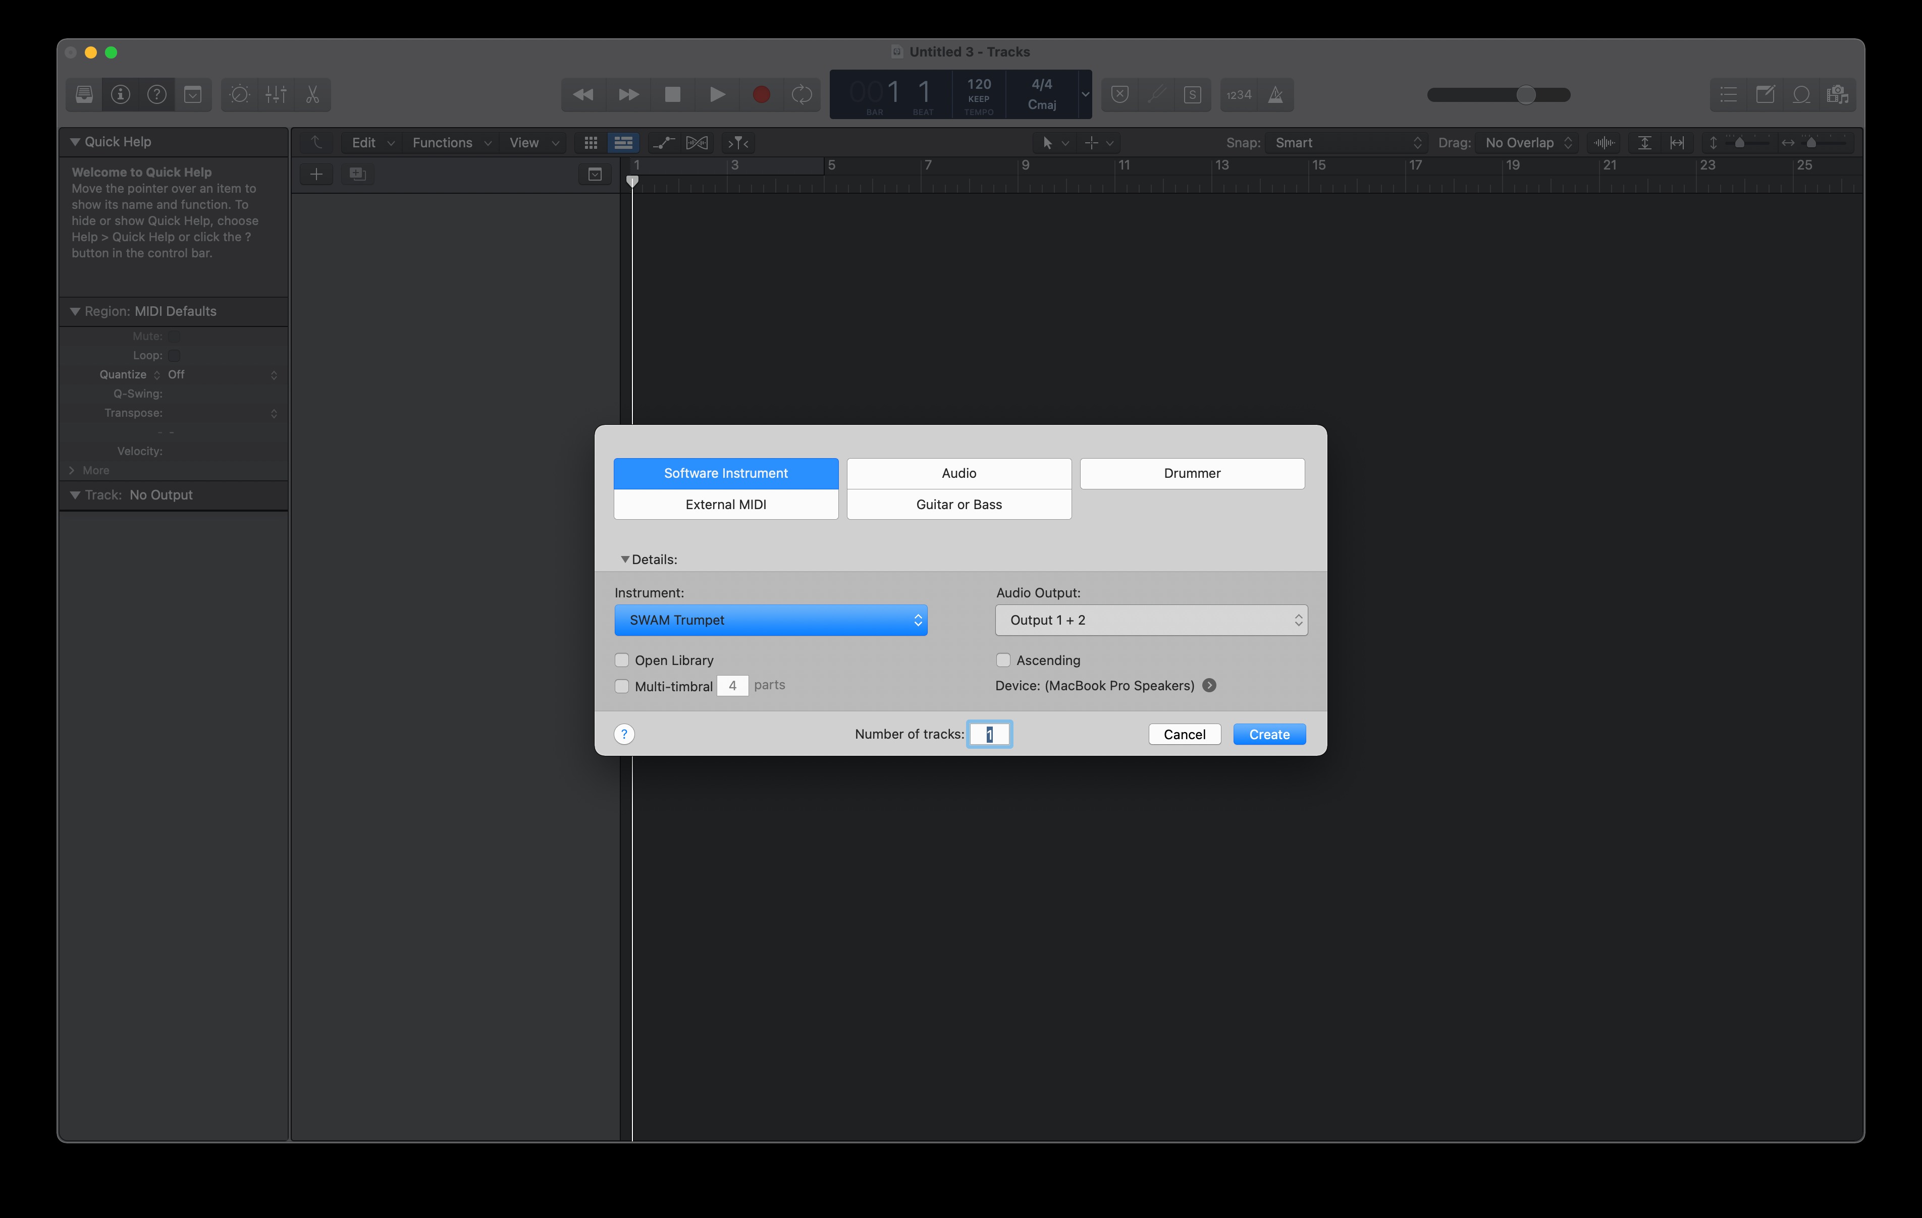Enable the Open Library checkbox
Image resolution: width=1922 pixels, height=1218 pixels.
pos(622,660)
